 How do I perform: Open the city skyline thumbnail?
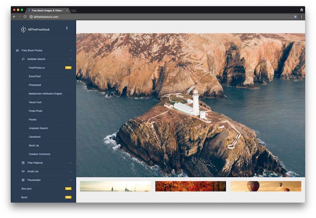point(115,186)
